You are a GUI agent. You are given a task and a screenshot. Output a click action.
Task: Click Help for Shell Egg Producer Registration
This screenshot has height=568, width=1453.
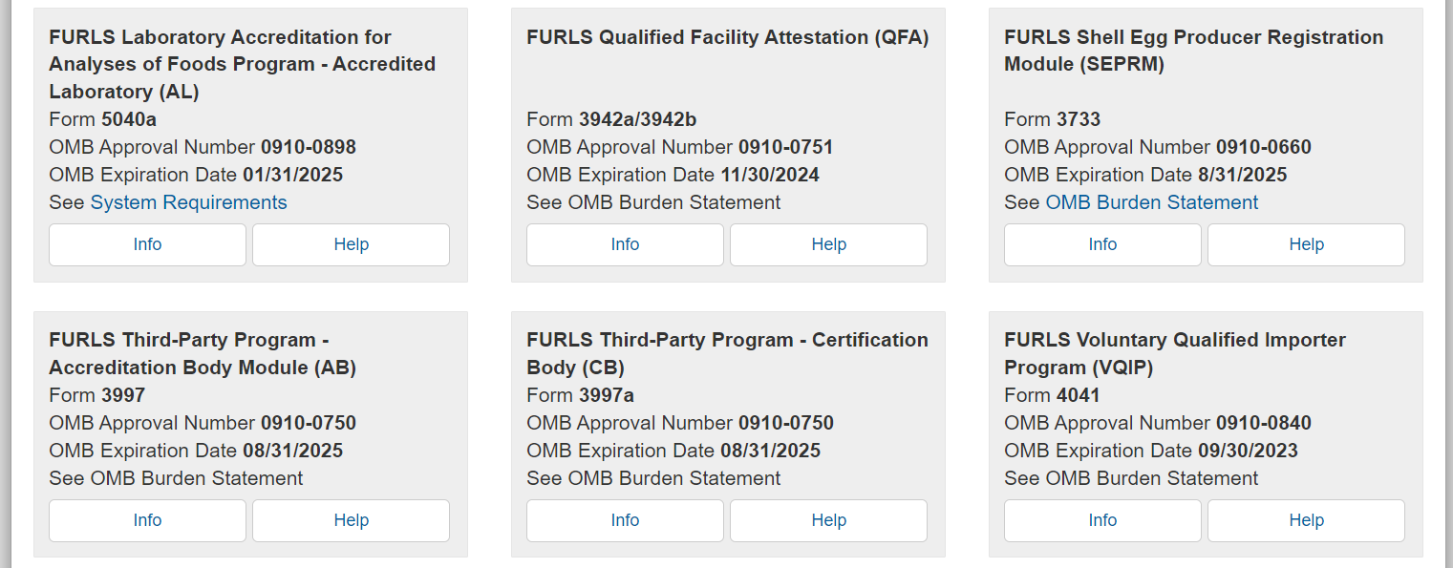click(1306, 244)
